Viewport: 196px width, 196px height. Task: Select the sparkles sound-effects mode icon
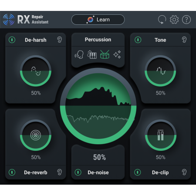pyautogui.click(x=117, y=54)
